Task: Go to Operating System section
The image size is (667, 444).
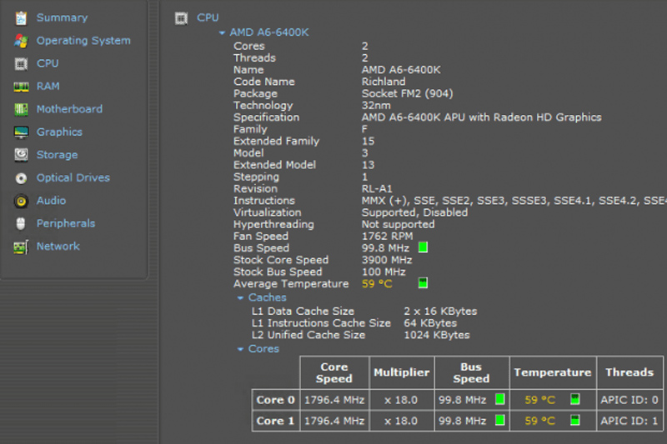Action: click(x=83, y=41)
